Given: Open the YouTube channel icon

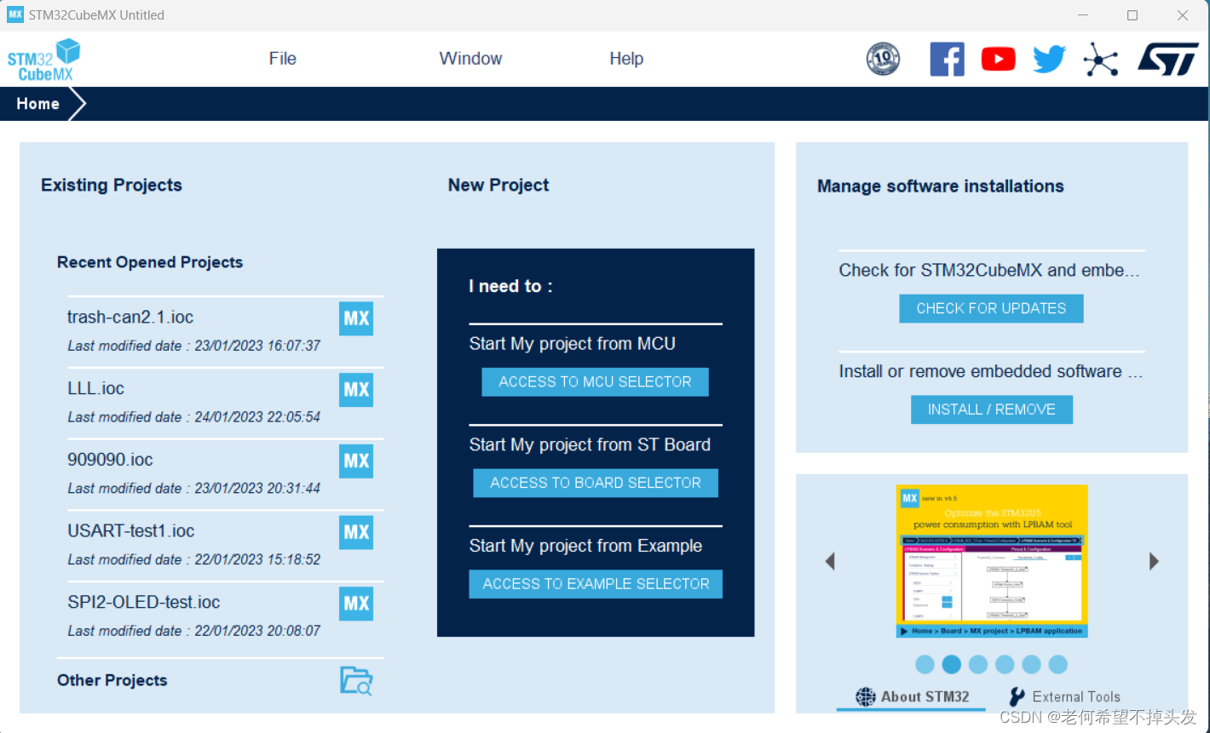Looking at the screenshot, I should coord(998,59).
